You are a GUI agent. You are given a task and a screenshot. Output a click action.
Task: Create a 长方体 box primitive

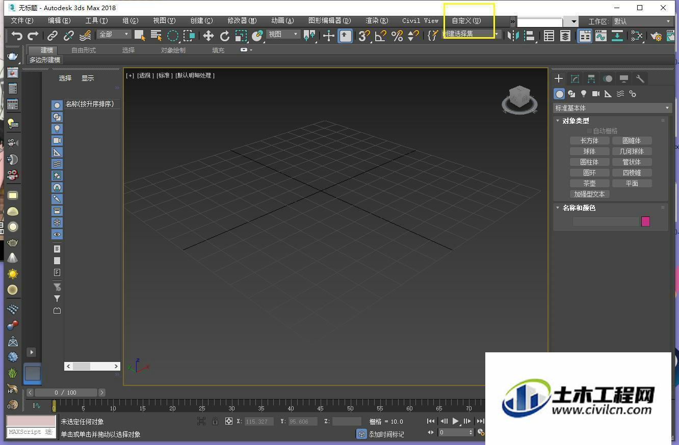[x=589, y=141]
